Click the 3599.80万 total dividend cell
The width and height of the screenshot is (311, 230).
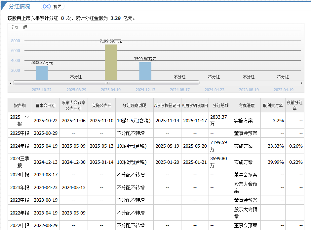point(221,162)
